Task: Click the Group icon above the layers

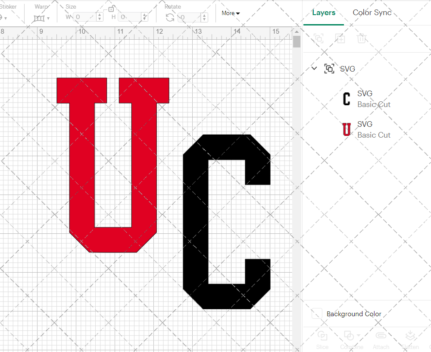Action: click(319, 38)
